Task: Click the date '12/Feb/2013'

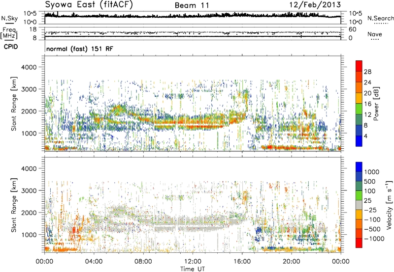Action: tap(315, 5)
